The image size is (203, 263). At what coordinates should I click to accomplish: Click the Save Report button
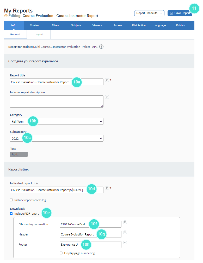point(180,13)
